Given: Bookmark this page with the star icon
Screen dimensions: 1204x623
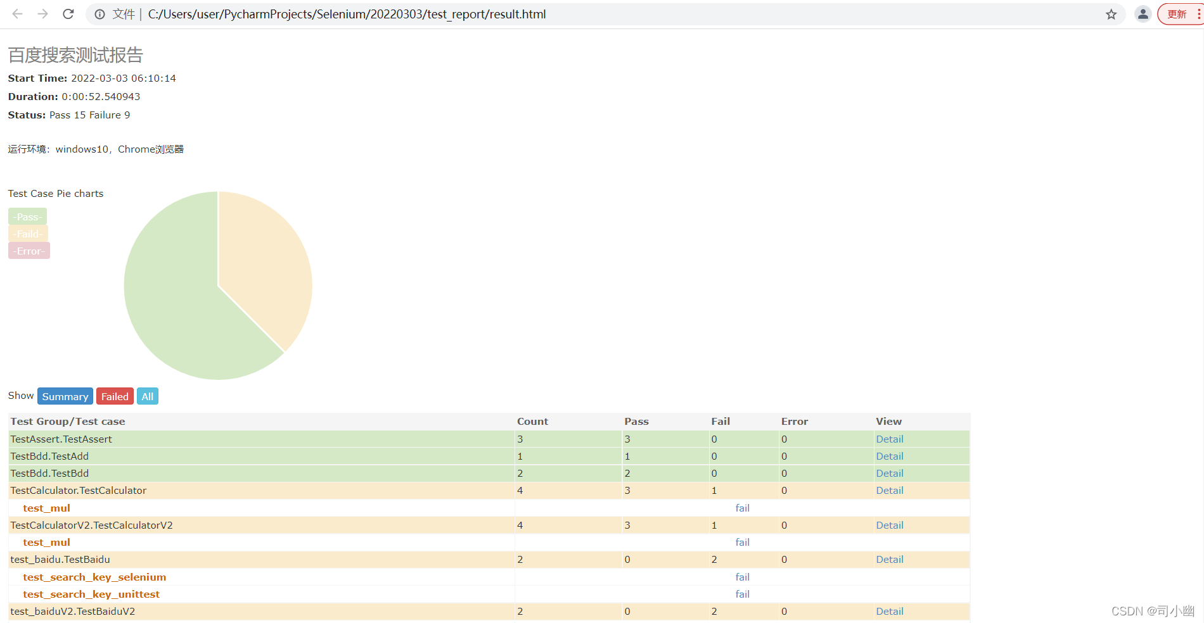Looking at the screenshot, I should point(1111,14).
